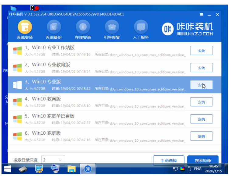Click 安装 for Win10 家庭版
Viewport: 231px width, 177px height.
click(201, 136)
